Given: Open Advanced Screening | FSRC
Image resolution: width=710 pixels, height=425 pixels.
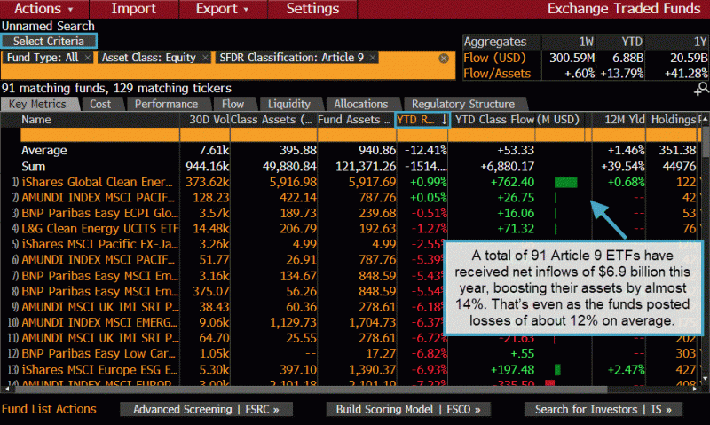Looking at the screenshot, I should point(206,410).
